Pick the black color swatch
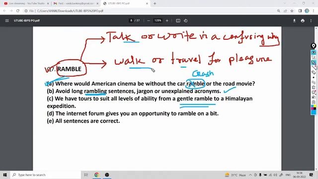Screen dimensions: 318x179 tap(315, 108)
